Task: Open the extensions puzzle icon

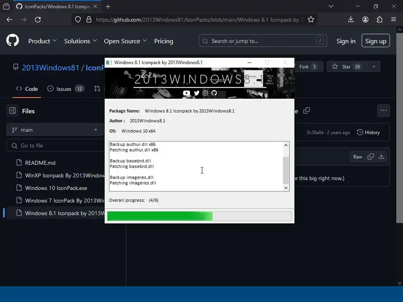Action: click(379, 20)
